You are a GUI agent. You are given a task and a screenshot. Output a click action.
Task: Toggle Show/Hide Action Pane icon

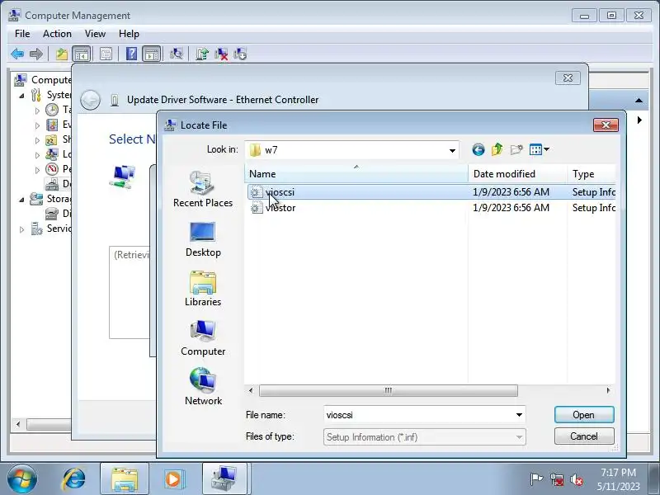coord(152,54)
